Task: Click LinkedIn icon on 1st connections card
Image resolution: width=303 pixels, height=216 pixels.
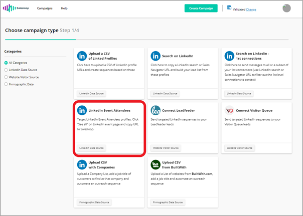Action: pos(229,56)
